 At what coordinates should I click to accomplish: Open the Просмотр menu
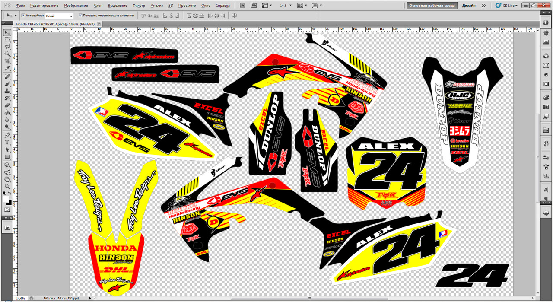click(x=187, y=6)
